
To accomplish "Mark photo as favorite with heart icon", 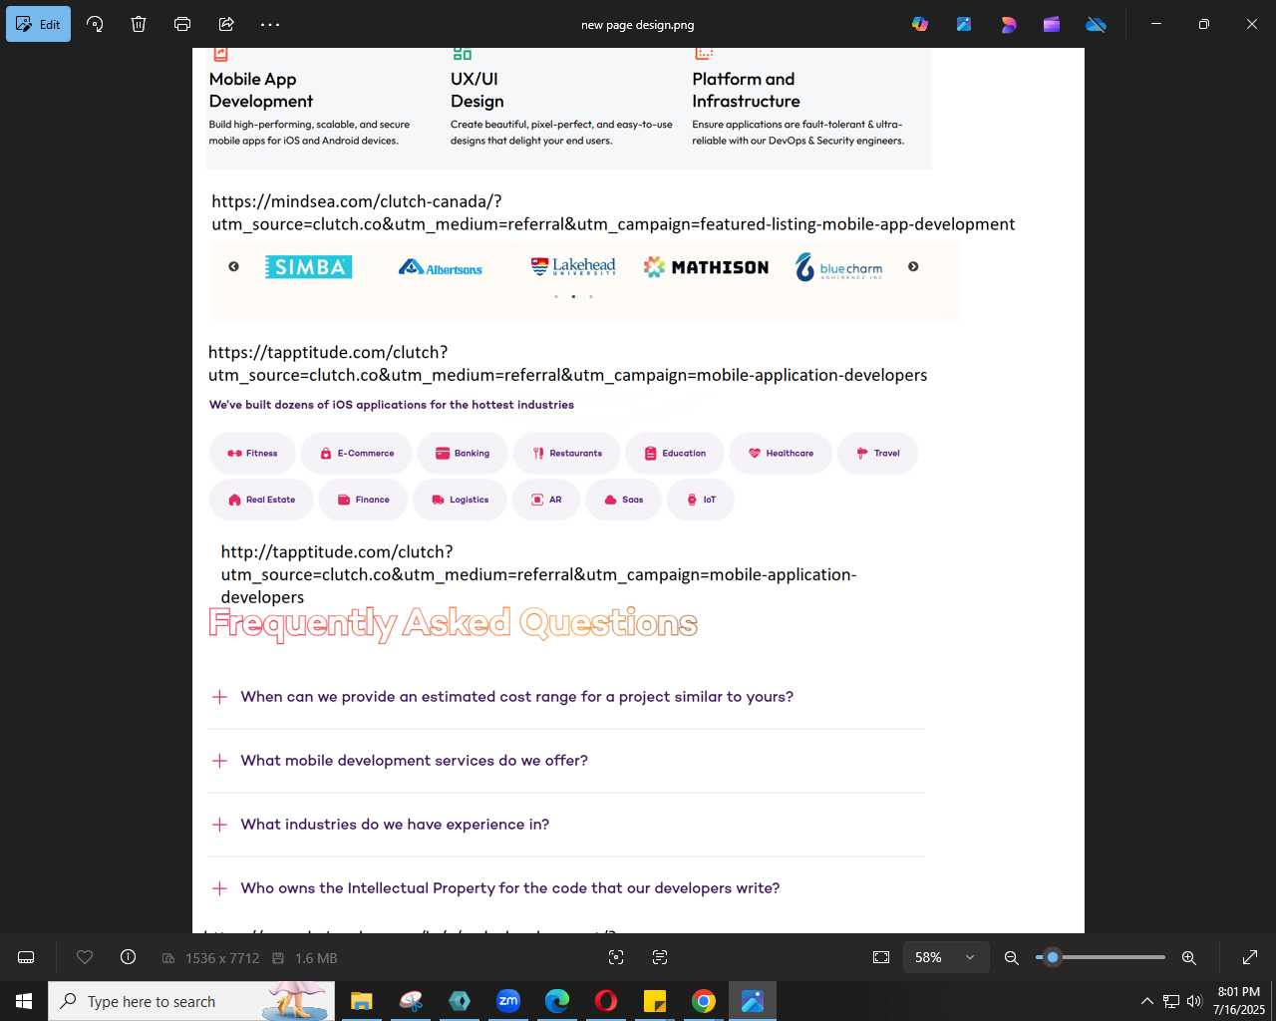I will point(85,957).
